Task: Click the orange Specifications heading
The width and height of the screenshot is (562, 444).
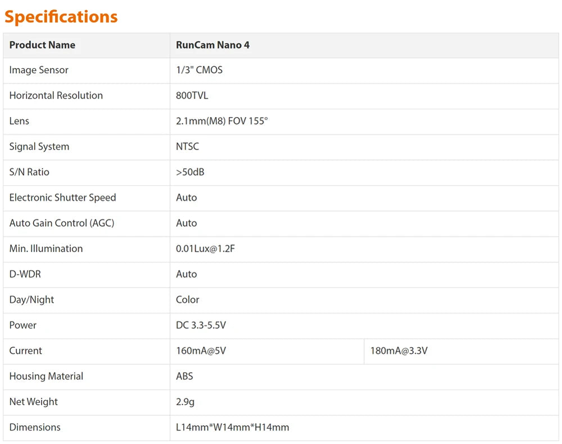Action: point(61,17)
